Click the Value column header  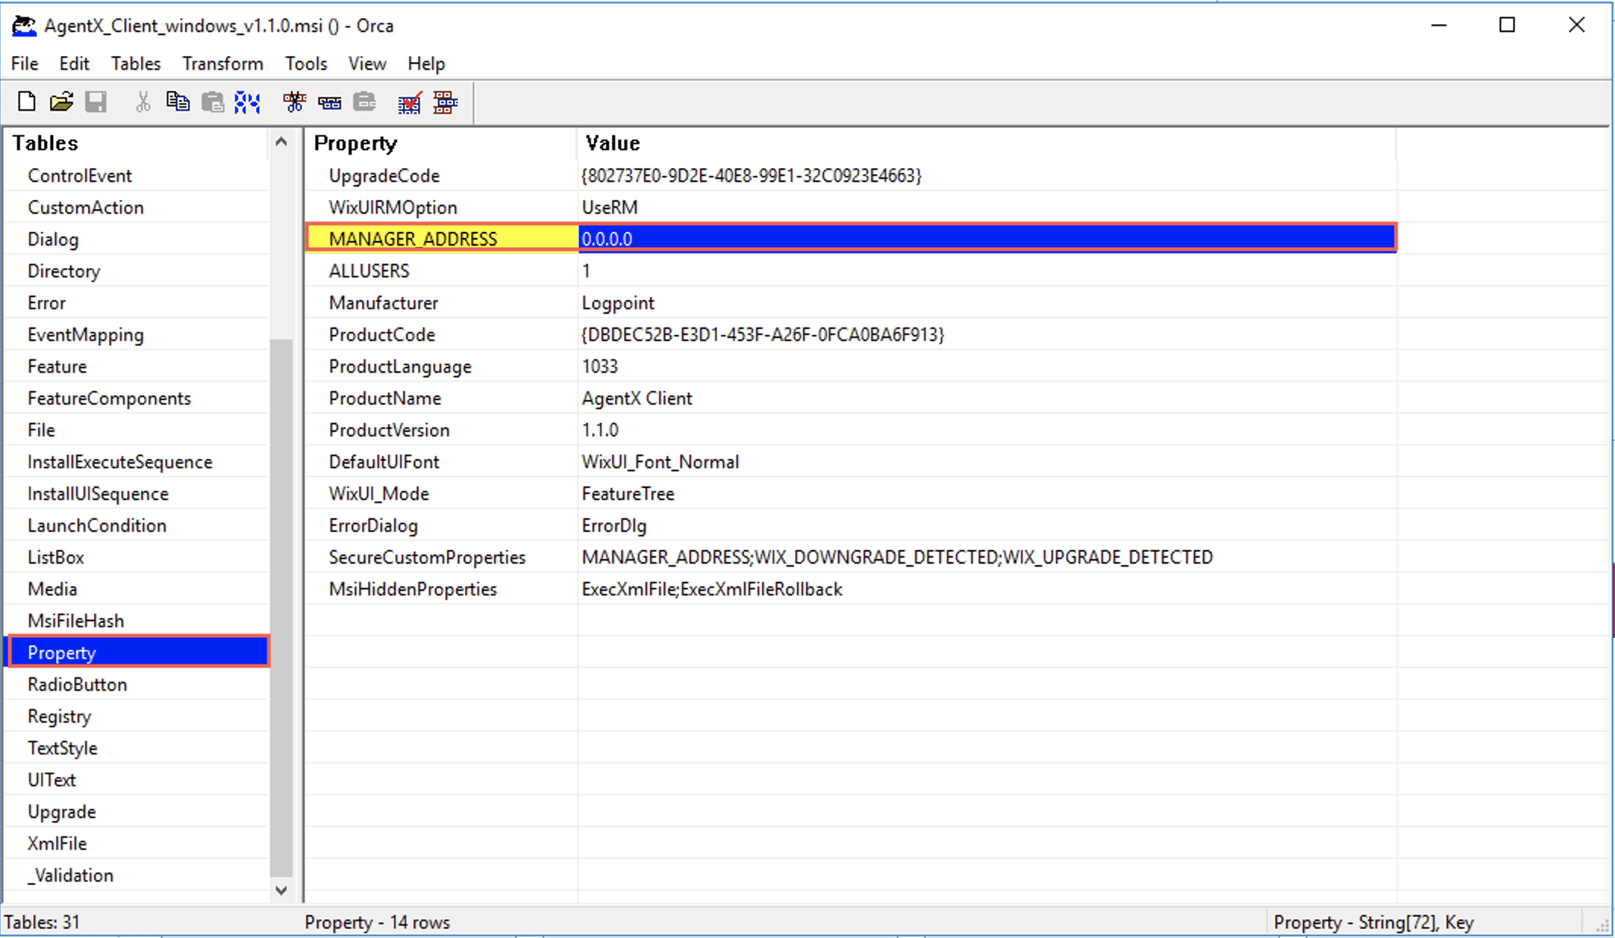click(612, 143)
